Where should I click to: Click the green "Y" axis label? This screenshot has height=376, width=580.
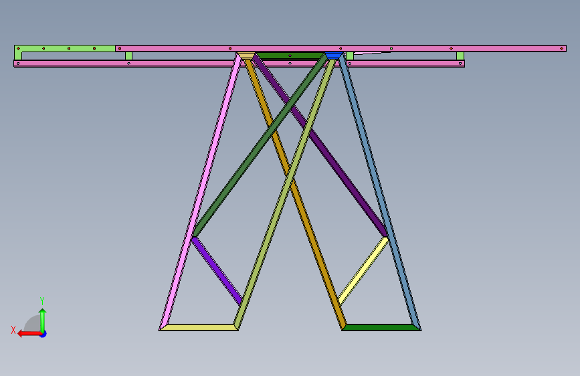[42, 300]
